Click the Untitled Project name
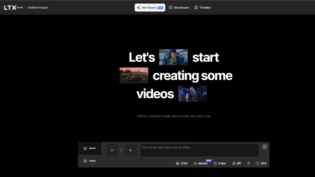Screen dimensions: 315x177 (x=38, y=8)
